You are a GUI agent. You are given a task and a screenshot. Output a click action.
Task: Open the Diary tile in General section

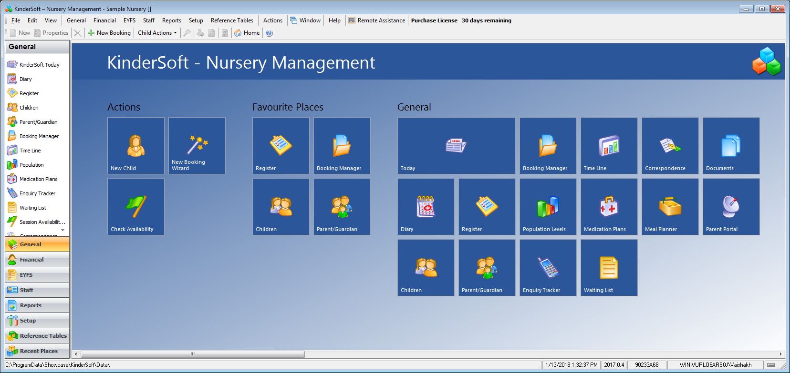pos(426,207)
